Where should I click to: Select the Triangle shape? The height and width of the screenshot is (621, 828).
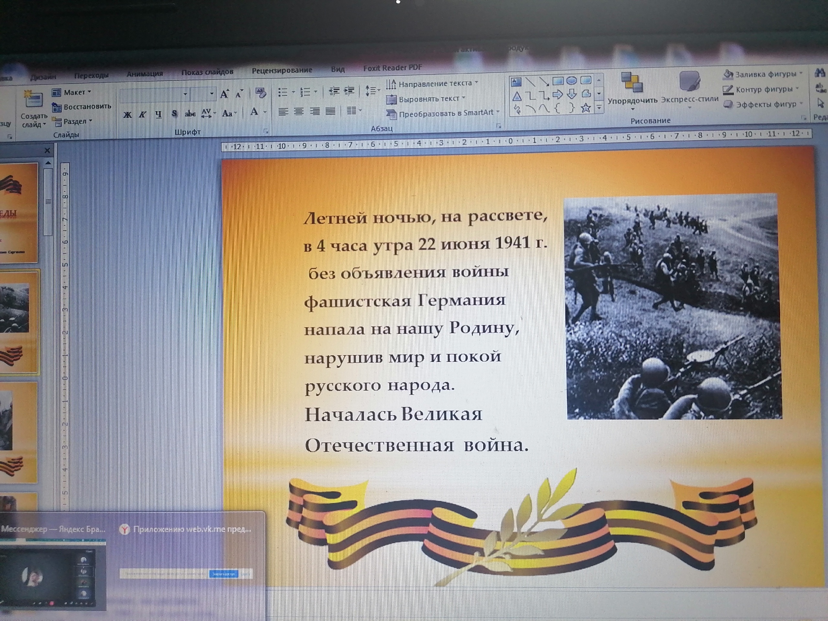(517, 96)
